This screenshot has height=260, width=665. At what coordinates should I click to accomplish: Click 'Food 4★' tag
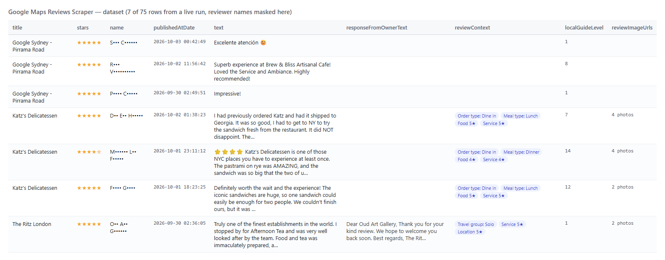[466, 159]
